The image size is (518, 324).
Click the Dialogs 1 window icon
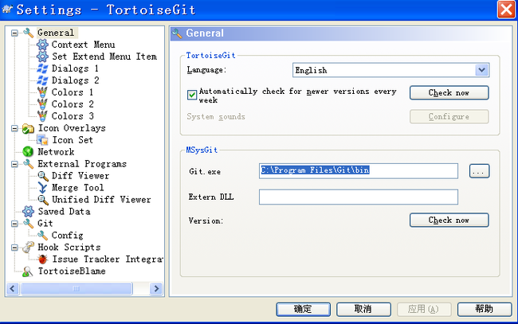pos(42,68)
